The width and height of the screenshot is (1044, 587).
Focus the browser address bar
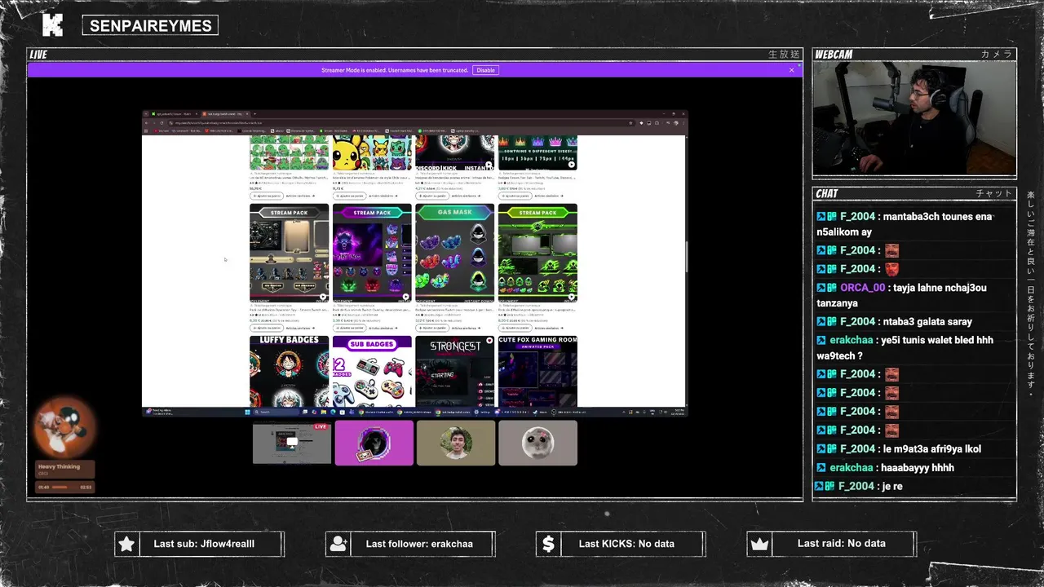click(400, 123)
